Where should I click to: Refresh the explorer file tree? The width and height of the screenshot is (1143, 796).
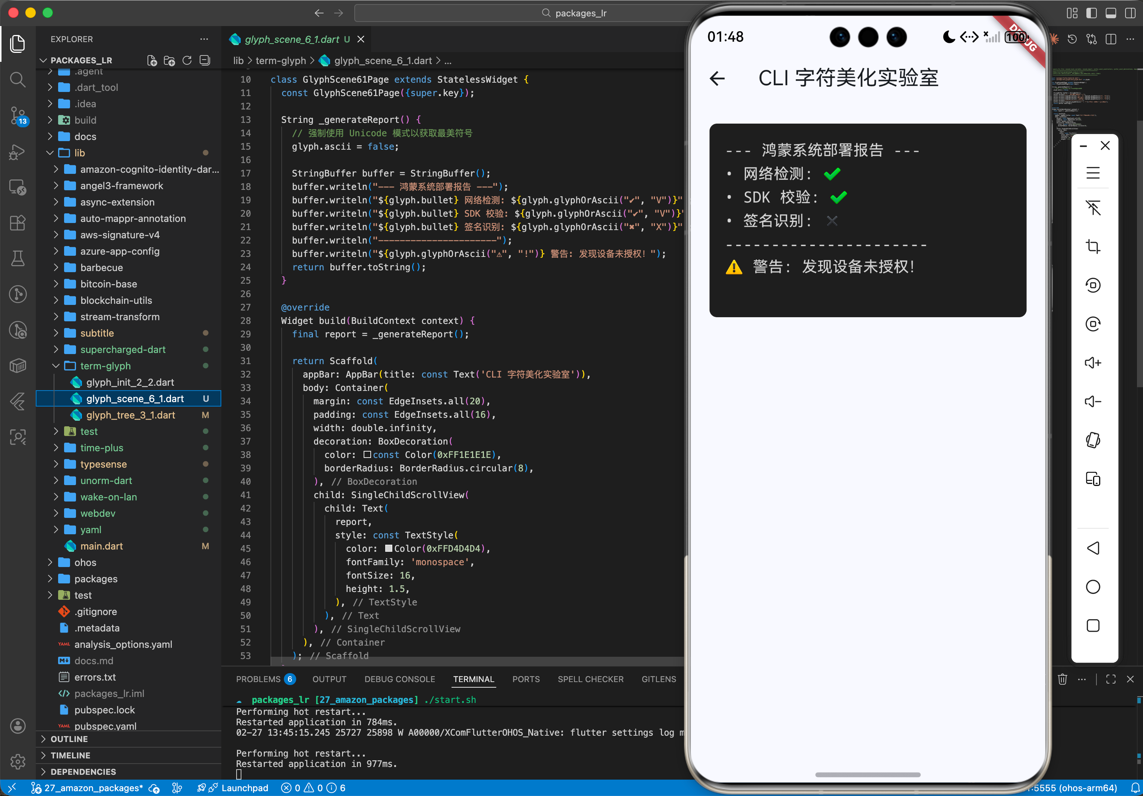tap(187, 61)
